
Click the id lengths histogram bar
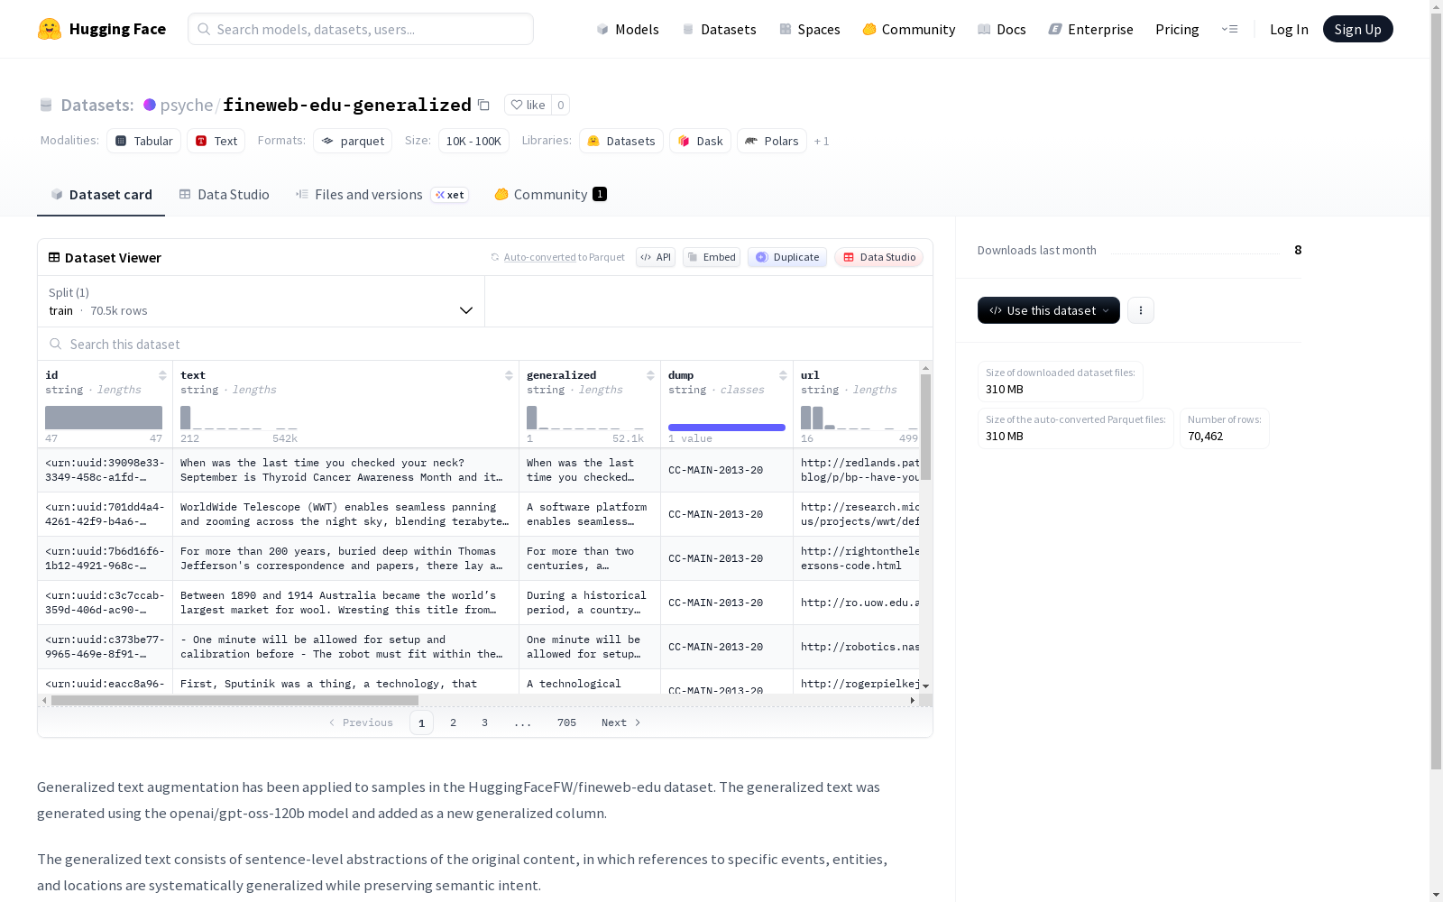pos(104,418)
